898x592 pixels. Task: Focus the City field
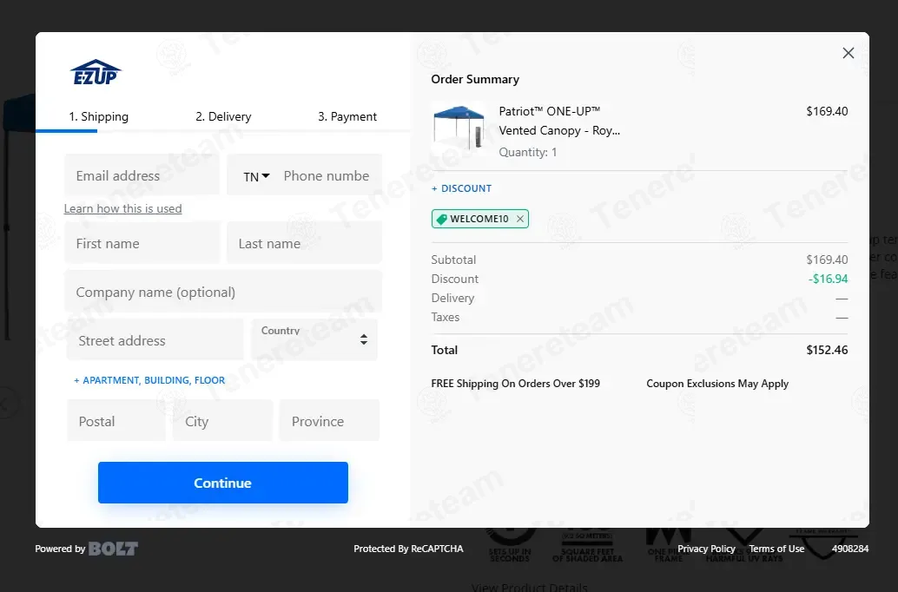222,421
